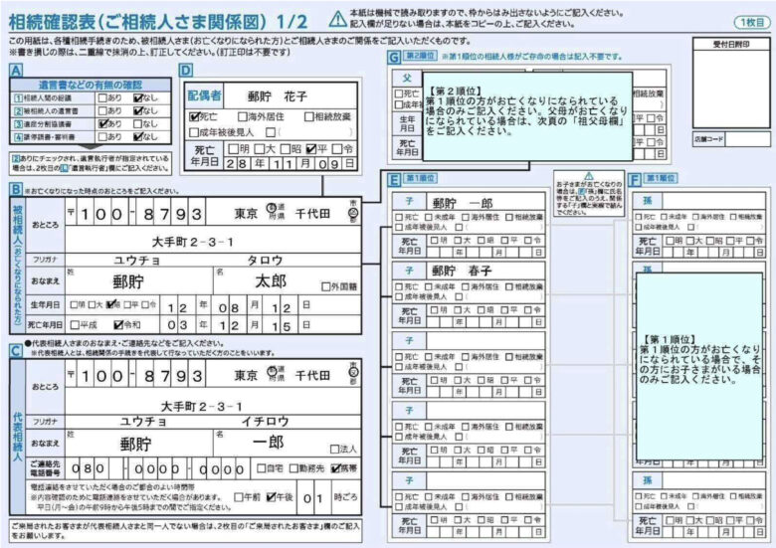Check 死亡 for child 郵貯 春子
This screenshot has height=548, width=776.
[x=399, y=286]
